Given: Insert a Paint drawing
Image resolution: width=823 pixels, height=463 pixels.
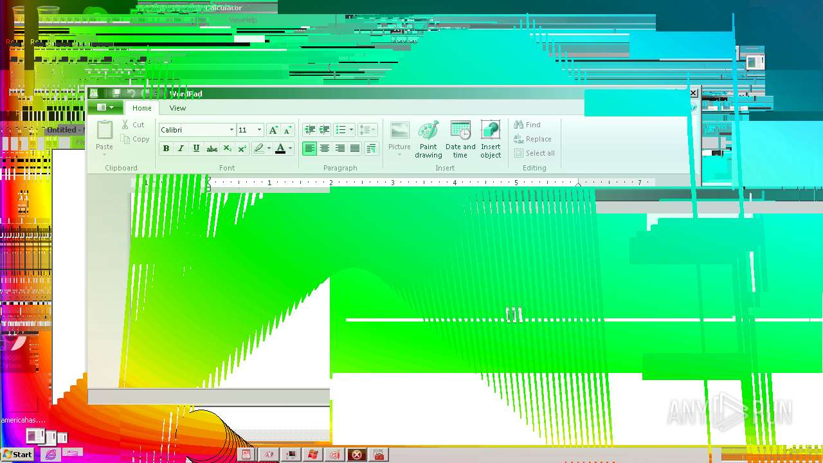Looking at the screenshot, I should [x=428, y=140].
